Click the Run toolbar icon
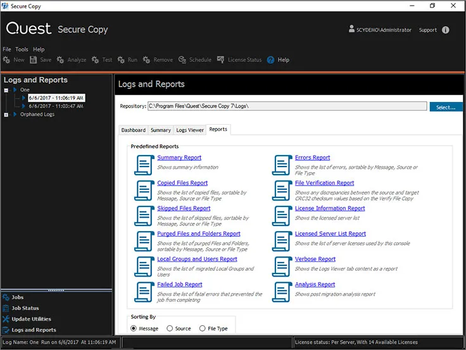This screenshot has height=350, width=466. click(121, 59)
